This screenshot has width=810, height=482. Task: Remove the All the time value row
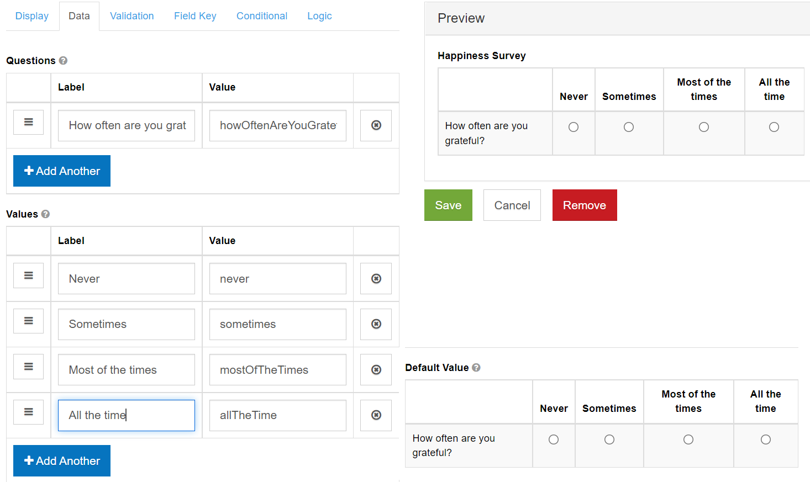(376, 415)
